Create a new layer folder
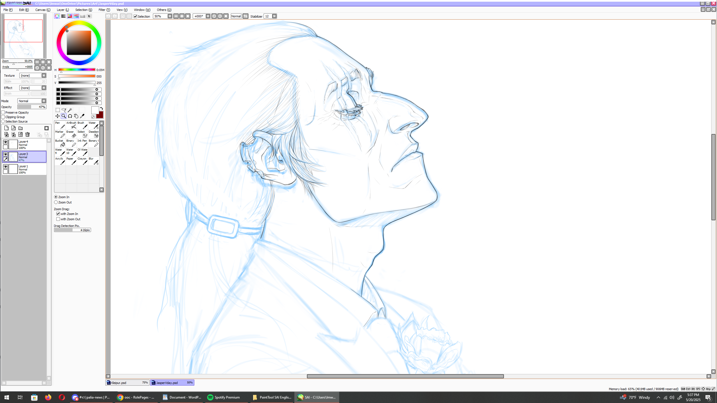The height and width of the screenshot is (403, 717). click(20, 128)
